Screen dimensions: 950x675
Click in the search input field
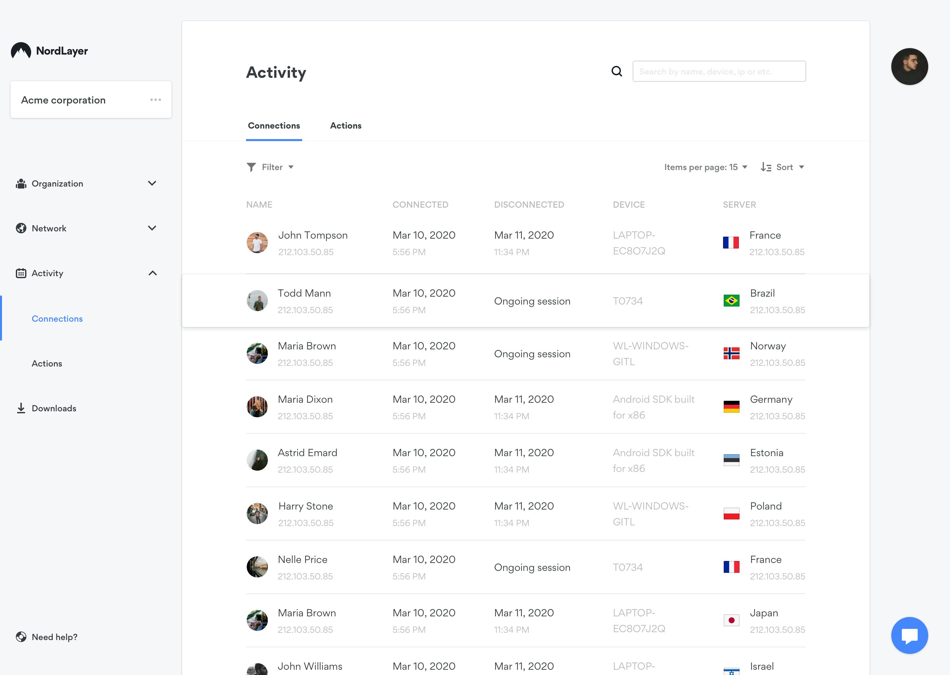tap(719, 72)
